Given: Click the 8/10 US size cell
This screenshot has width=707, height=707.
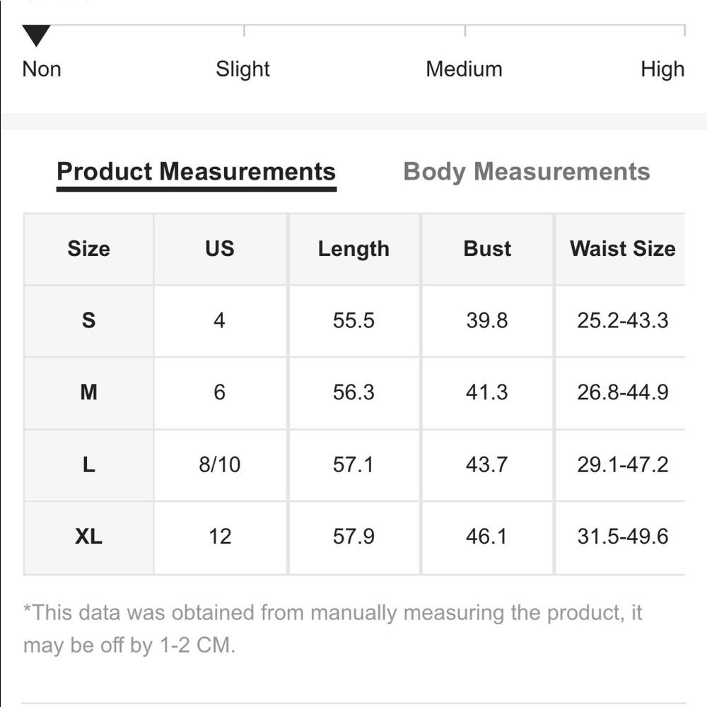Looking at the screenshot, I should 220,464.
